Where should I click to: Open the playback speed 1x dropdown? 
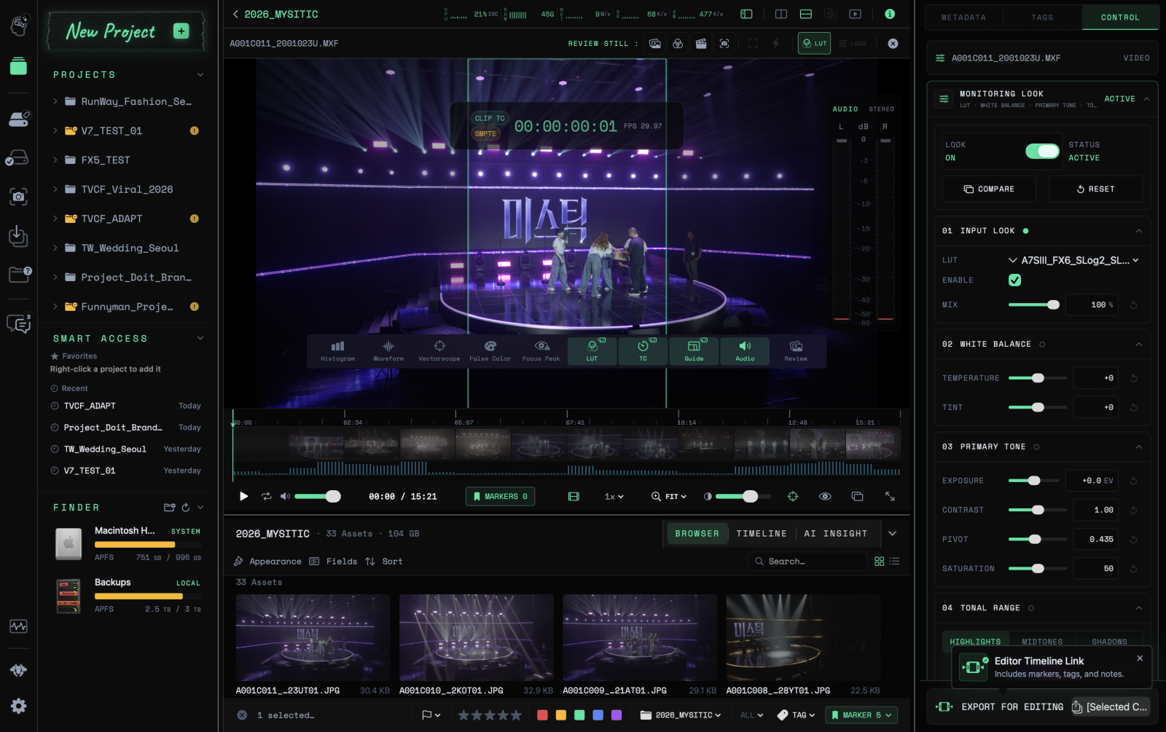pyautogui.click(x=614, y=496)
